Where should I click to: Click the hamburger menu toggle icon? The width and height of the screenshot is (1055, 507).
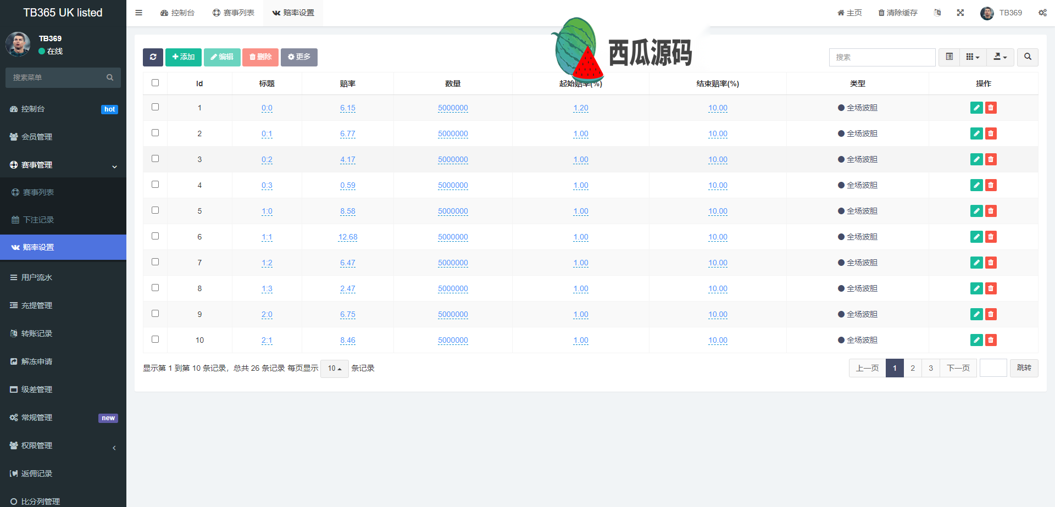(139, 13)
